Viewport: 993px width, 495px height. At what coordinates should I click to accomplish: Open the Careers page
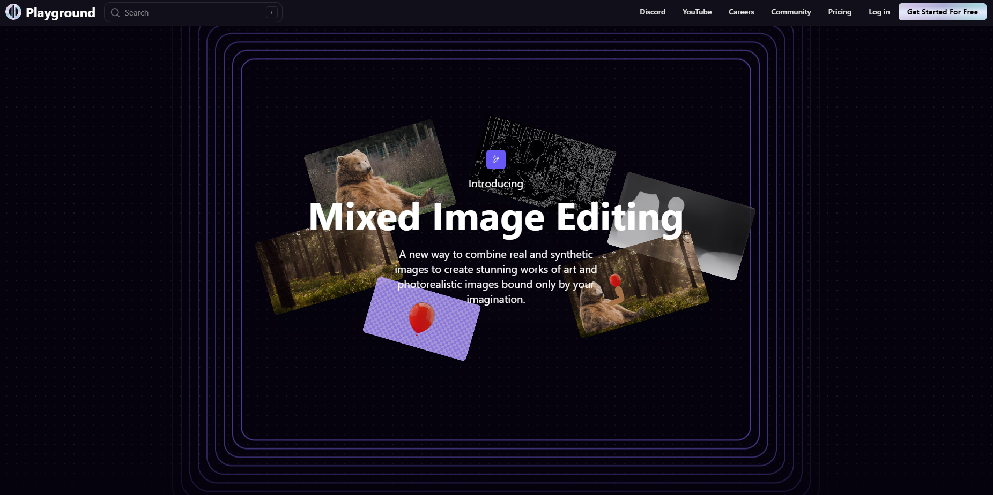pos(742,12)
